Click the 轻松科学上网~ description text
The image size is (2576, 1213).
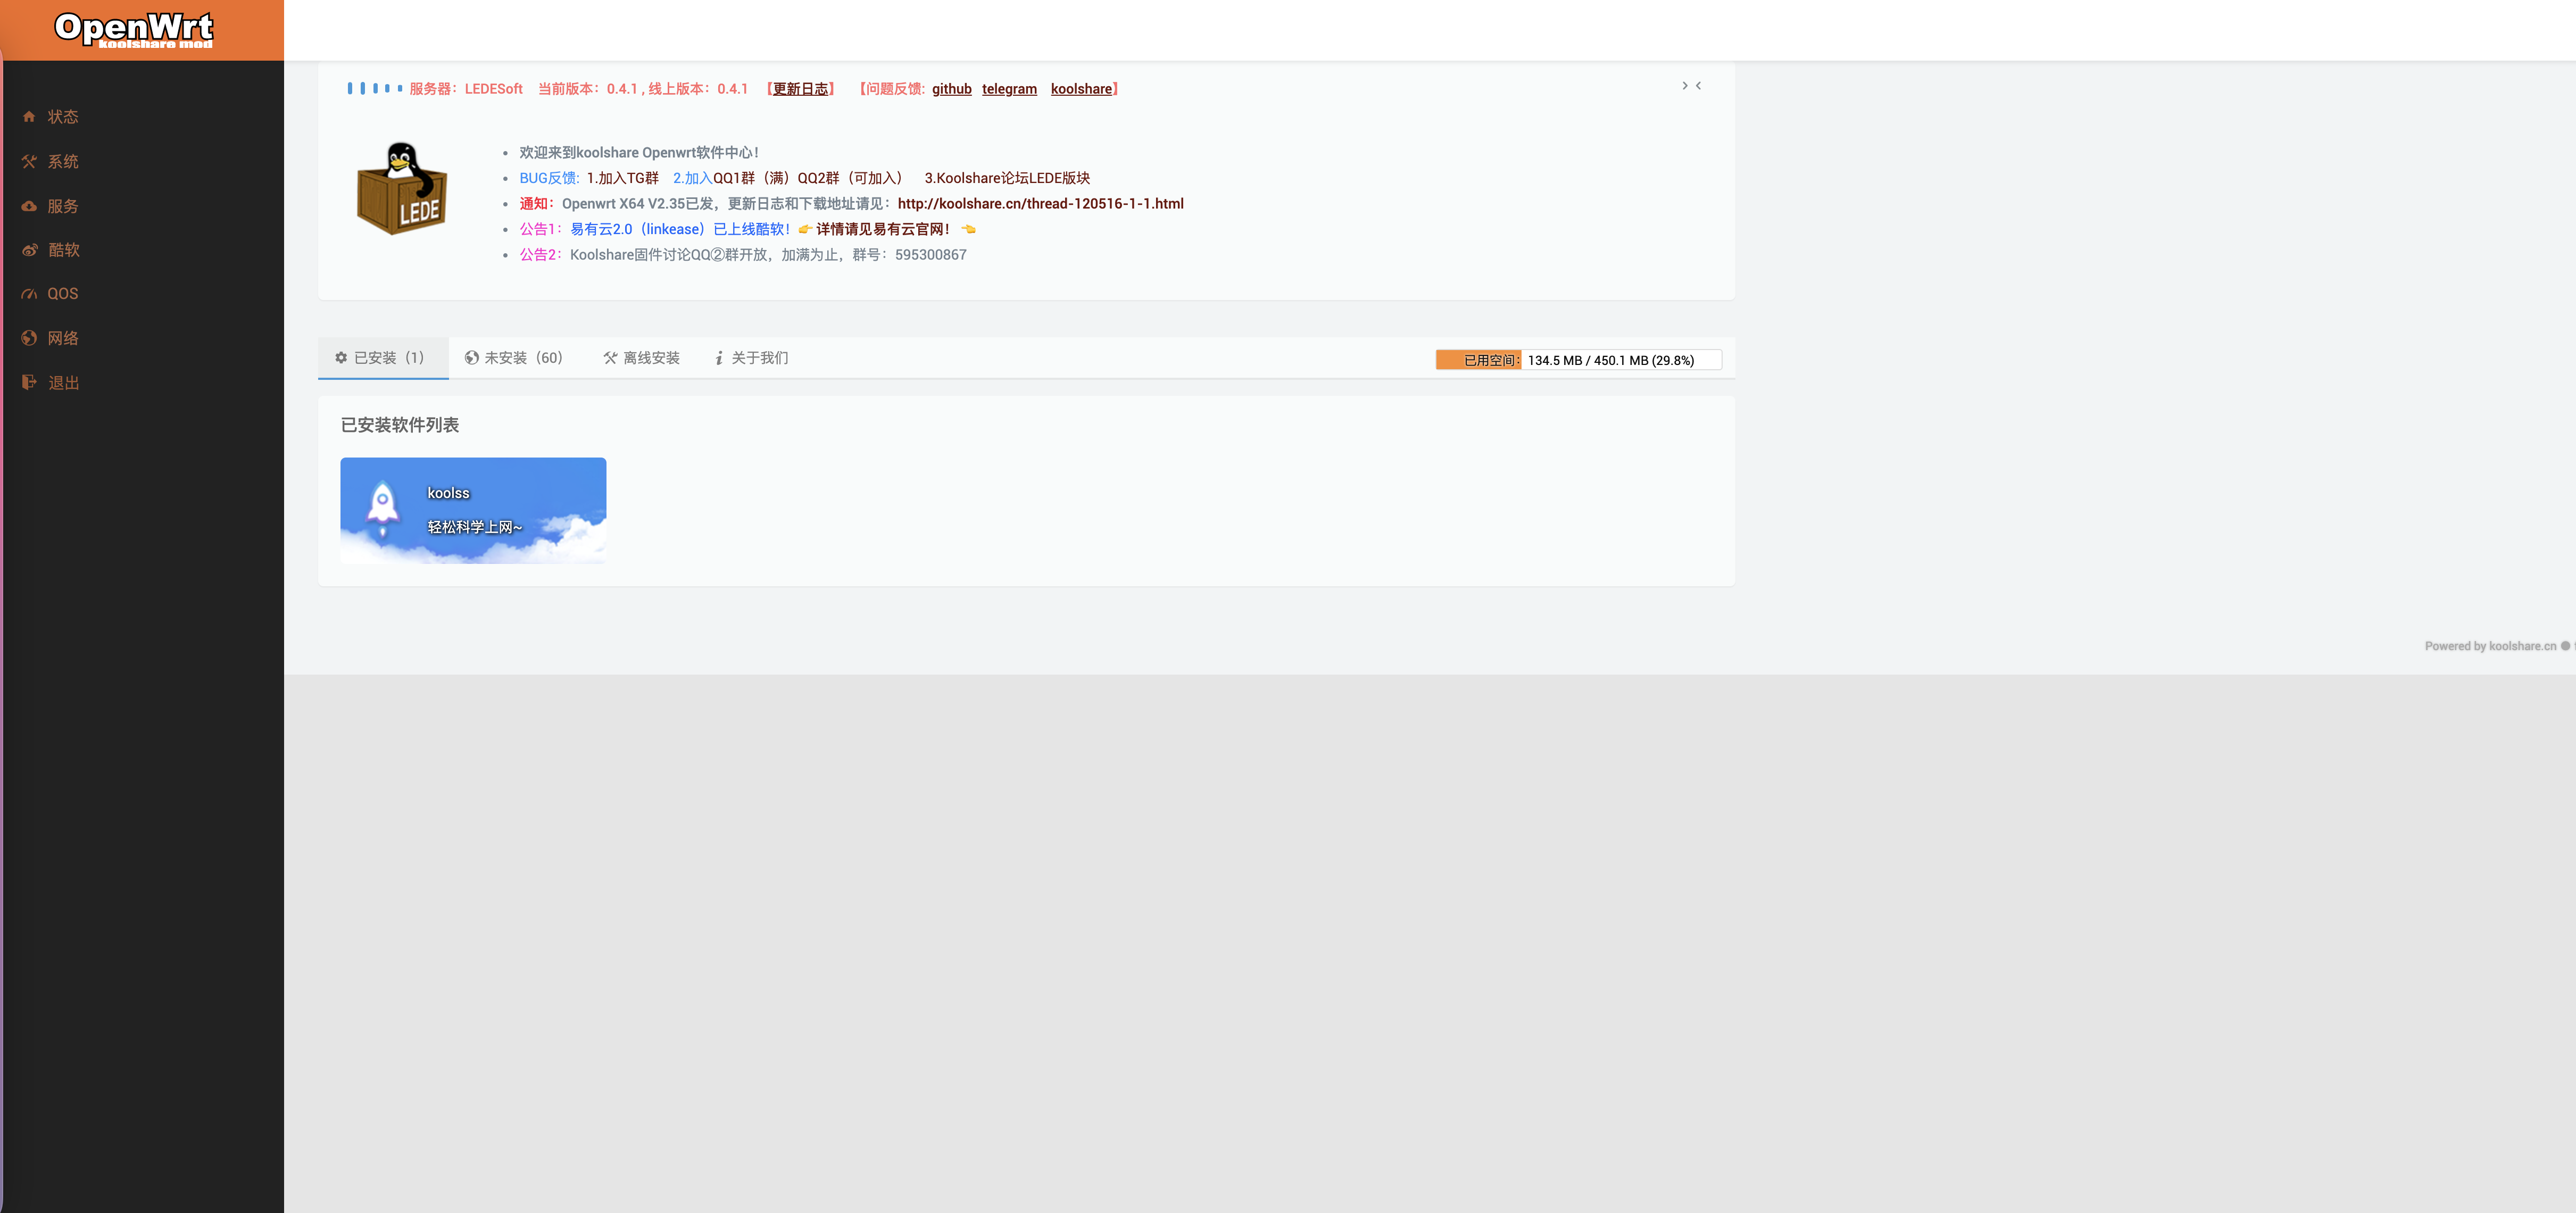tap(475, 527)
